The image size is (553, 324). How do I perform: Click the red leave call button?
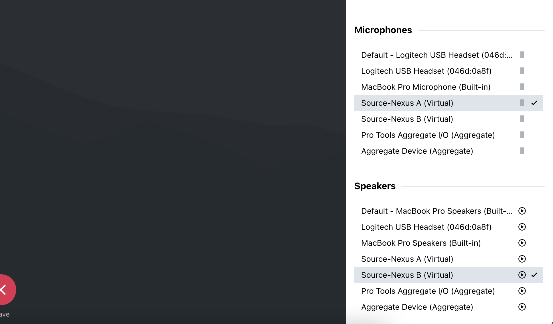pos(5,290)
